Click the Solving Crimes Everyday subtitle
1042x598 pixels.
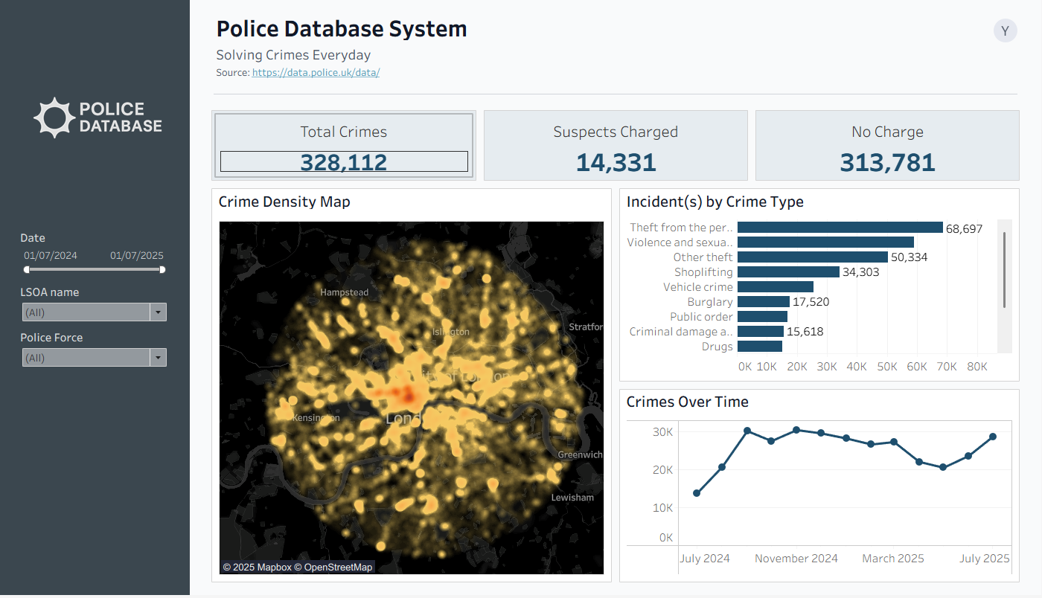[x=293, y=55]
